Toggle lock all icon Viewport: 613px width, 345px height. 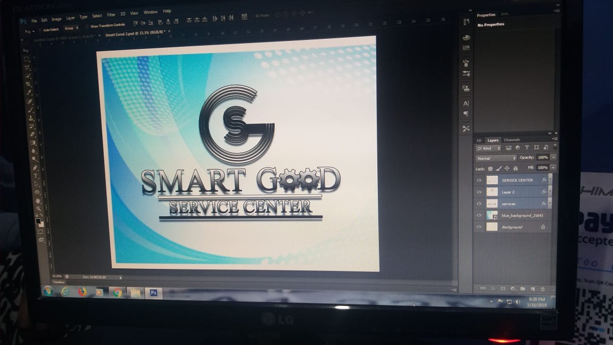click(x=516, y=168)
